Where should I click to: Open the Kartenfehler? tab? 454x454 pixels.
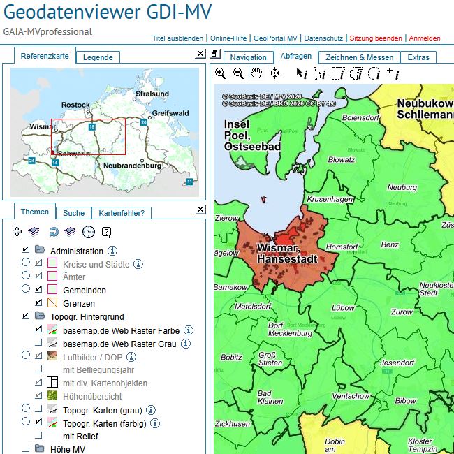[122, 213]
